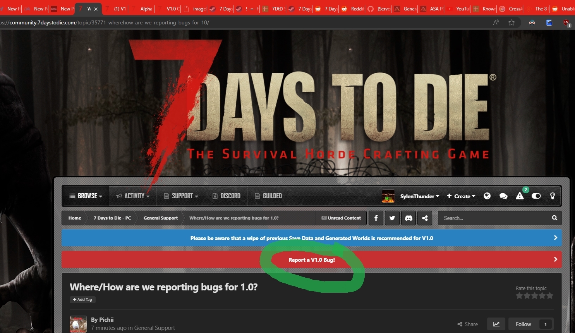575x333 pixels.
Task: Click chevron on the red bug report banner
Action: point(555,259)
